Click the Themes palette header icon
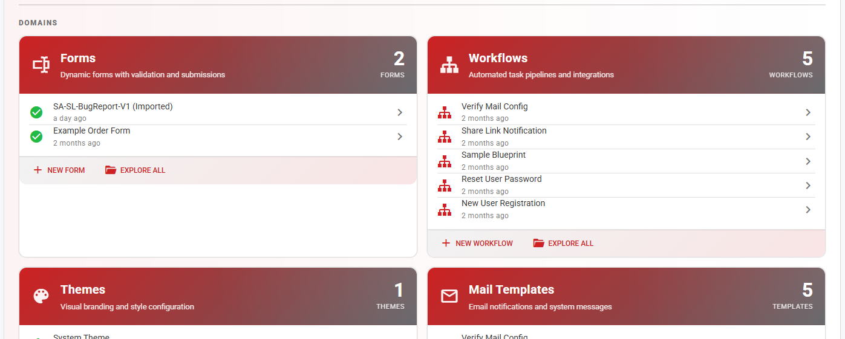Viewport: 845px width, 339px height. pos(41,296)
